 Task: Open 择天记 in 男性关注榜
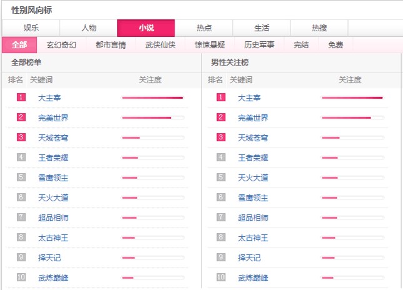[x=249, y=257]
